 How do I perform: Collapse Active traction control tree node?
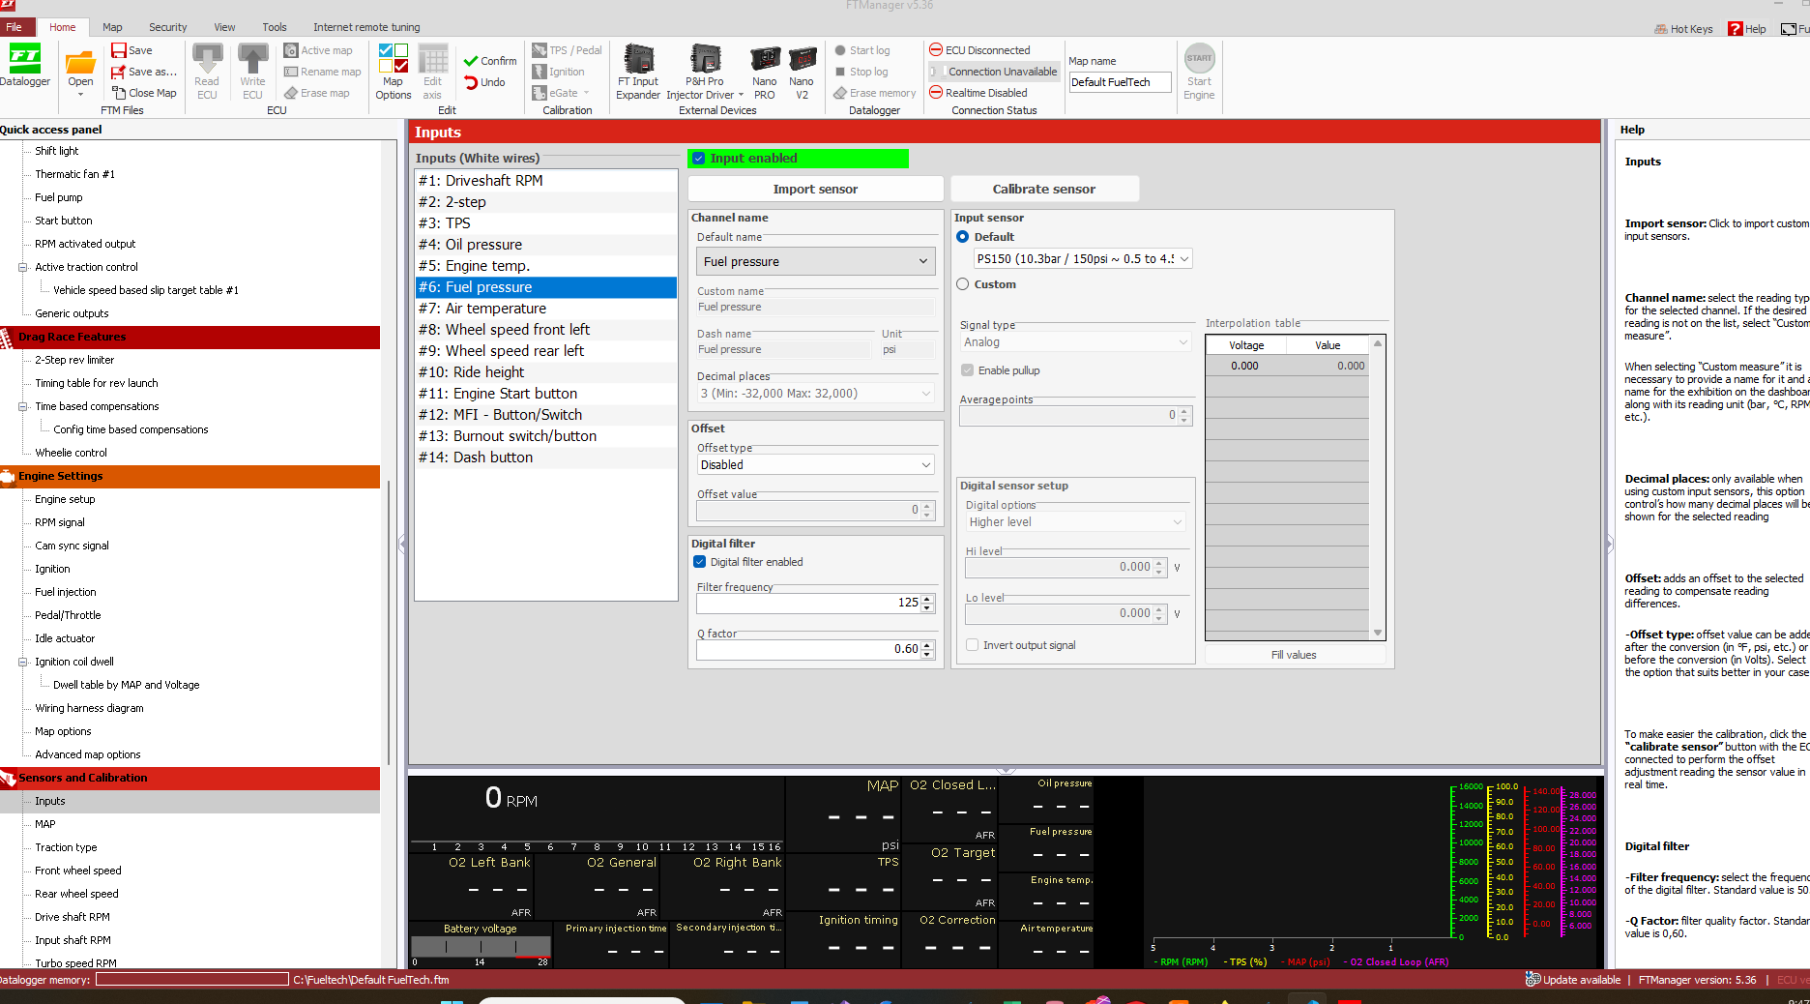(22, 267)
